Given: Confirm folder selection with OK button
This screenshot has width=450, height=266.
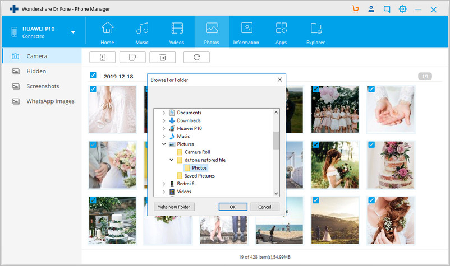Looking at the screenshot, I should (x=233, y=207).
